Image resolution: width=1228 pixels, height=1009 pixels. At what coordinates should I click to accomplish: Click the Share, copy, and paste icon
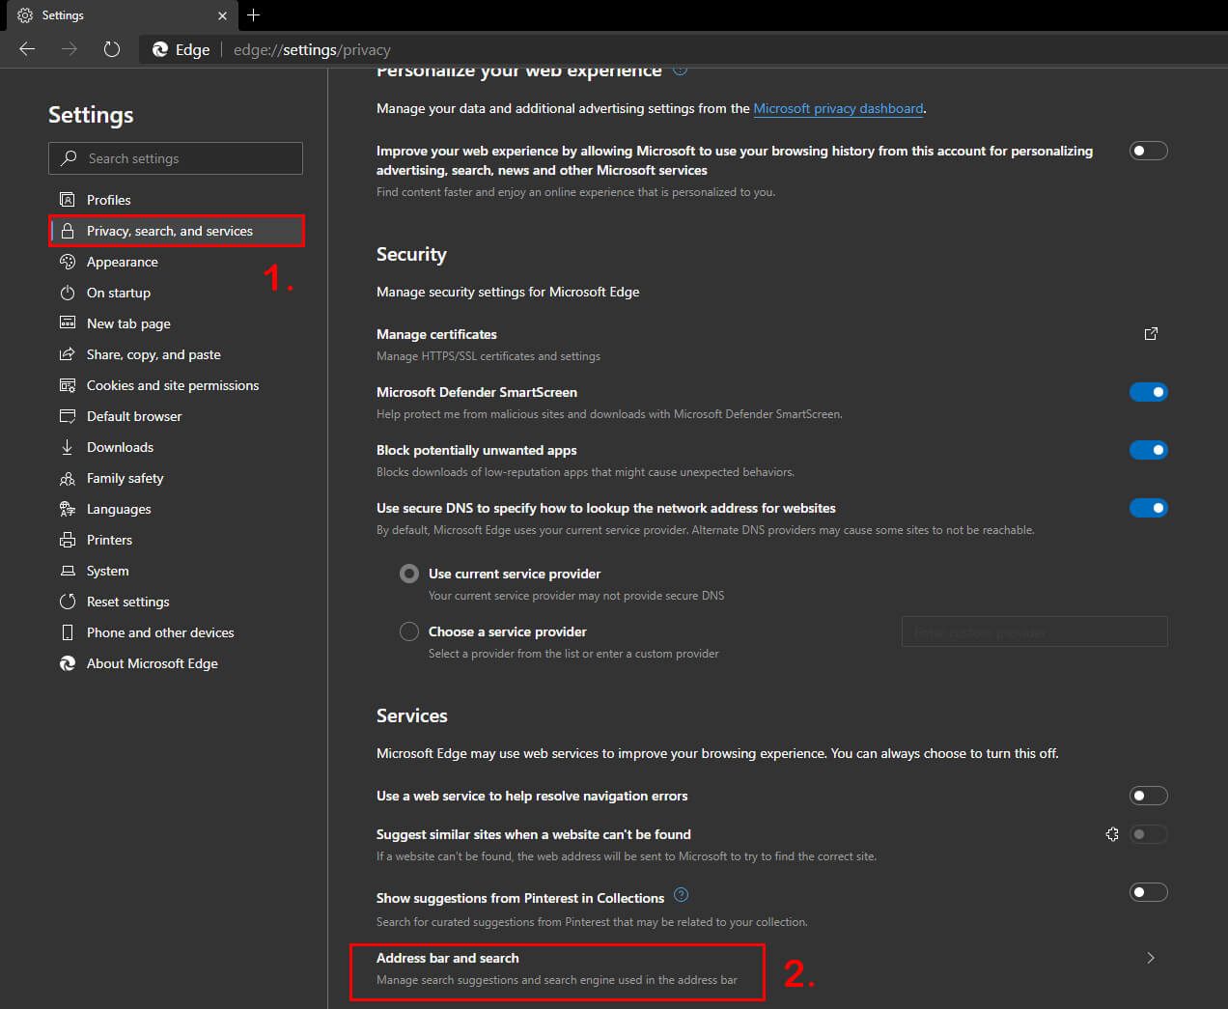coord(68,354)
